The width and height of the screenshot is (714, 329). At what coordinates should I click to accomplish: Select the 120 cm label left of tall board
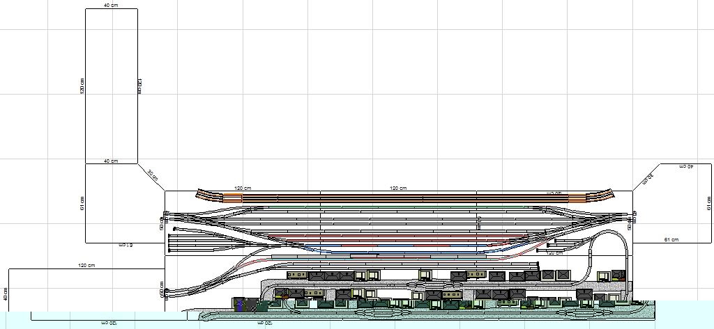(x=81, y=86)
